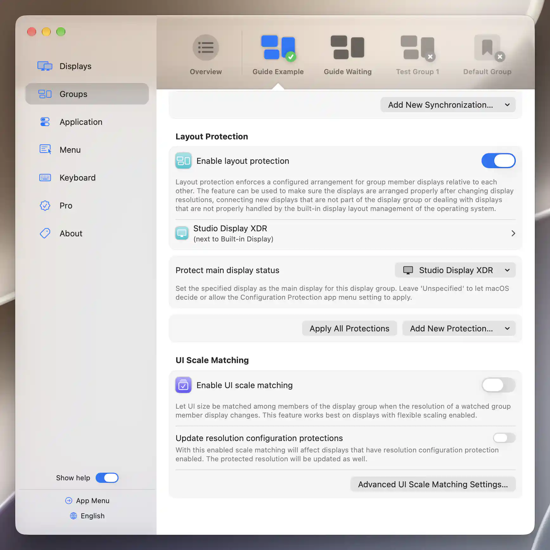Open the Add New Synchronization dropdown
550x550 pixels.
click(x=448, y=105)
